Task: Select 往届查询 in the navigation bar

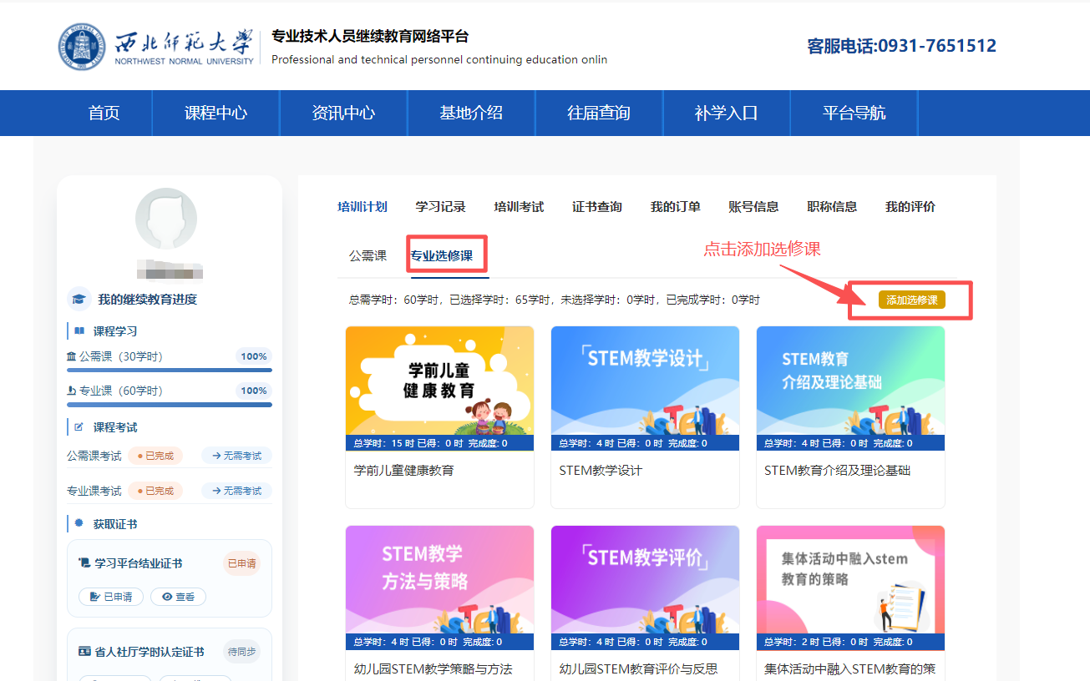Action: (x=599, y=113)
